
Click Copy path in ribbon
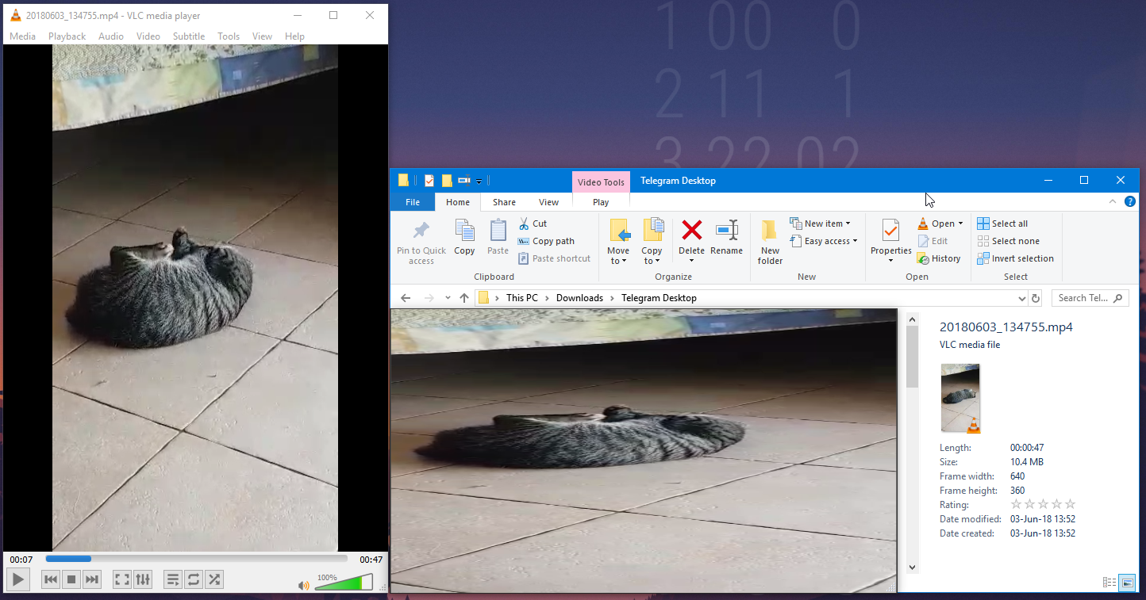[546, 241]
